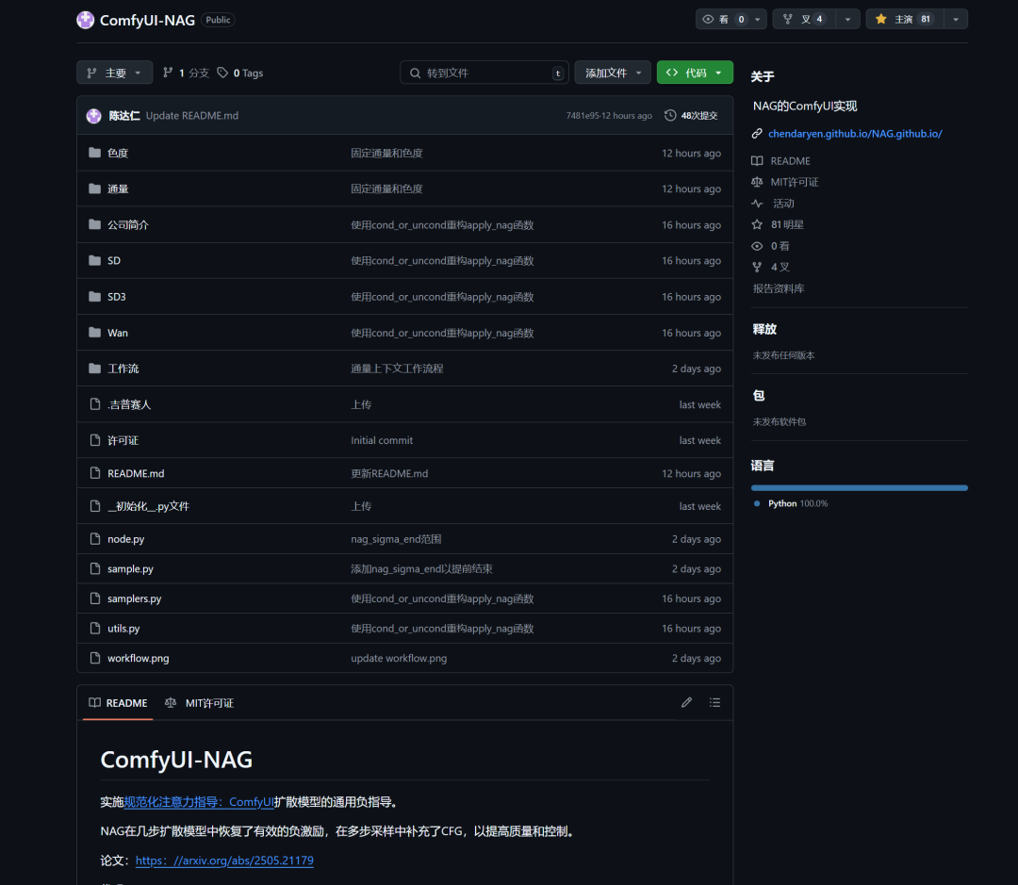This screenshot has width=1018, height=885.
Task: Click the ComfyUI-NAG repository avatar icon
Action: (86, 20)
